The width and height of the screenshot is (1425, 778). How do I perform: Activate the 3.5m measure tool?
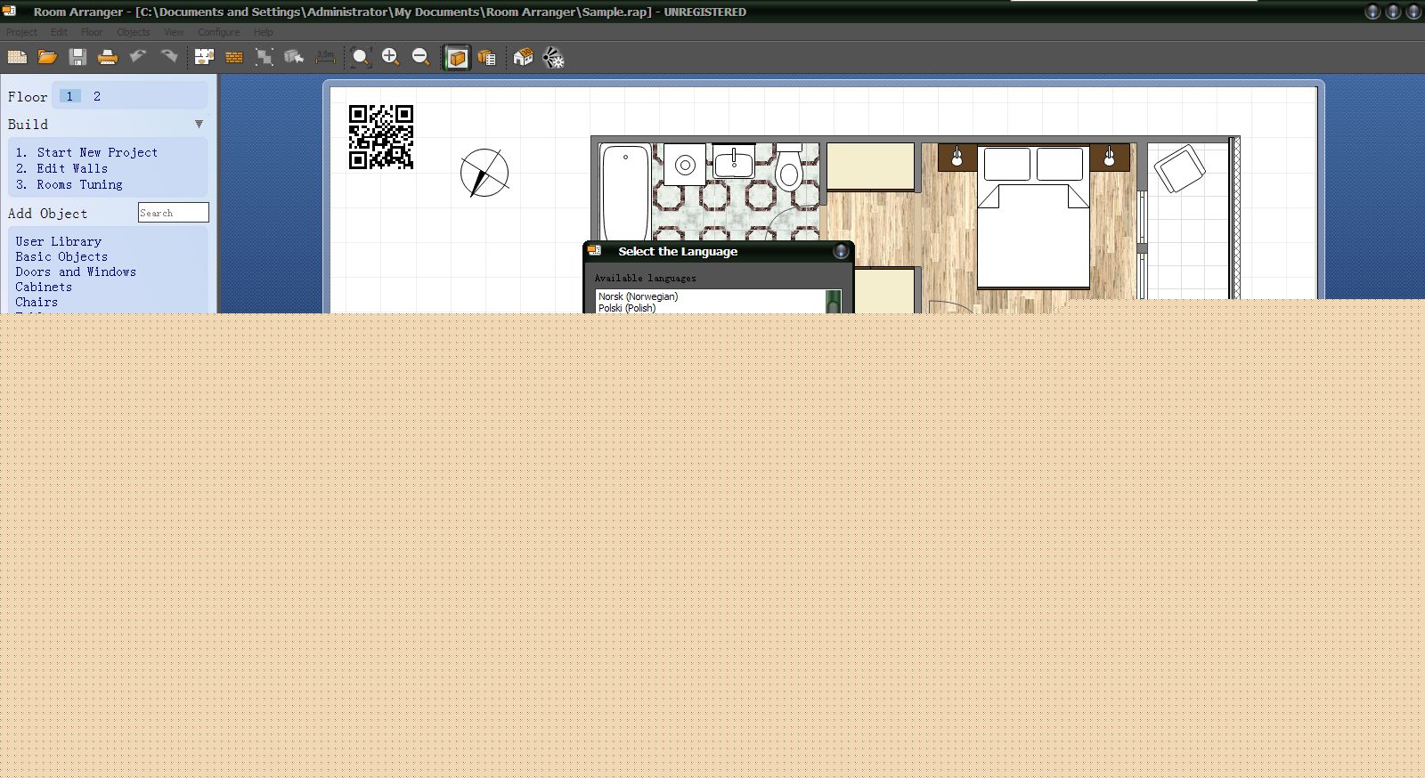pyautogui.click(x=325, y=57)
